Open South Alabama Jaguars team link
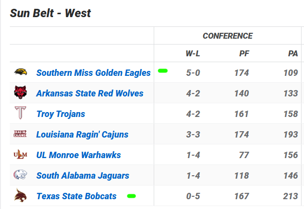The width and height of the screenshot is (304, 209). pos(83,176)
